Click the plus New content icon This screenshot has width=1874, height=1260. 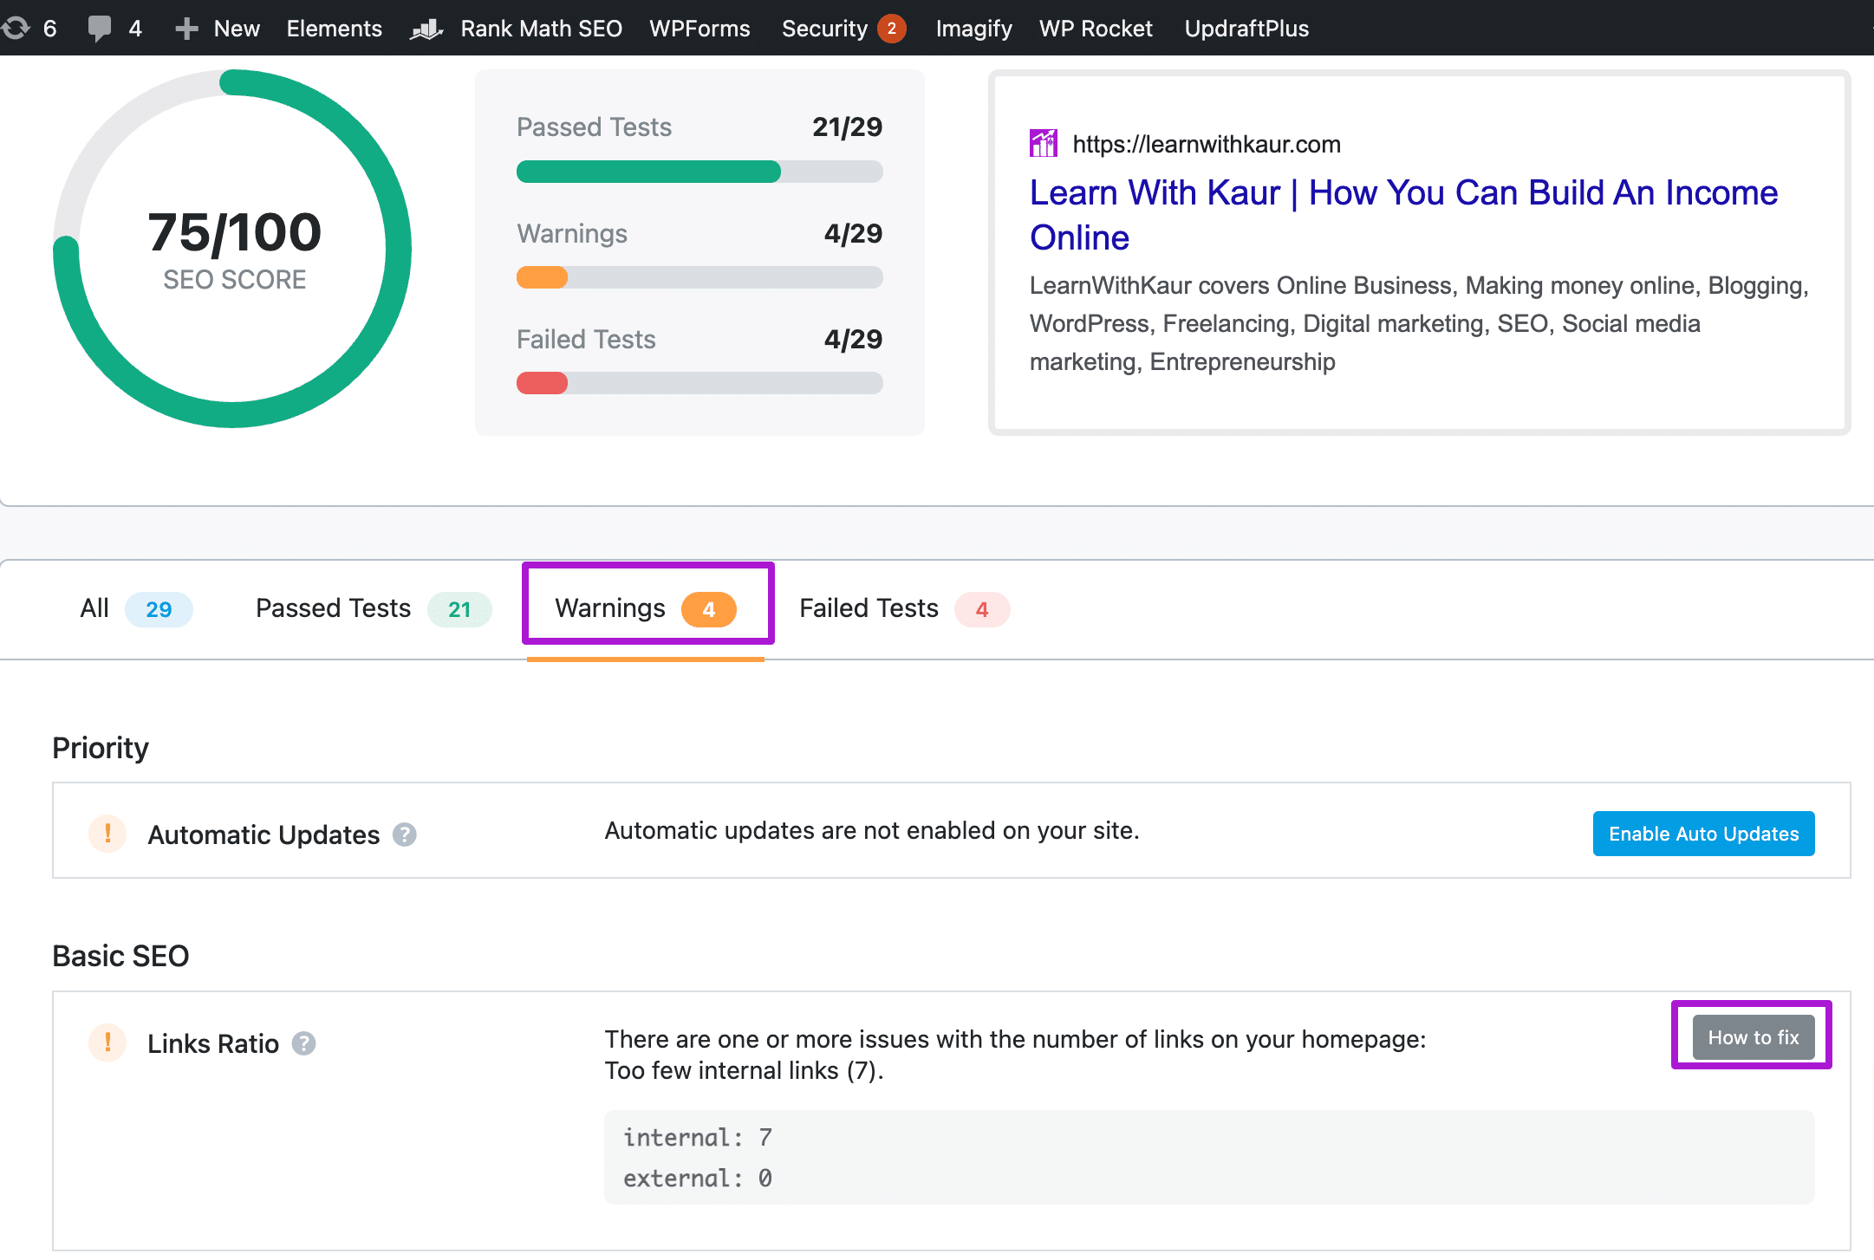[x=186, y=29]
